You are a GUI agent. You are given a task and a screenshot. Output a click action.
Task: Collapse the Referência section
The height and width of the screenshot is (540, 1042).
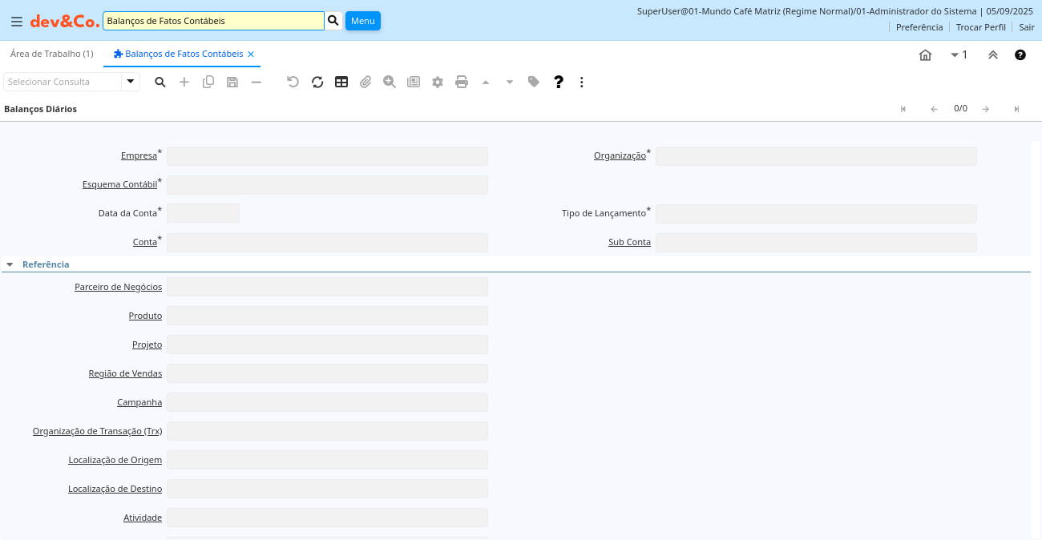tap(10, 264)
